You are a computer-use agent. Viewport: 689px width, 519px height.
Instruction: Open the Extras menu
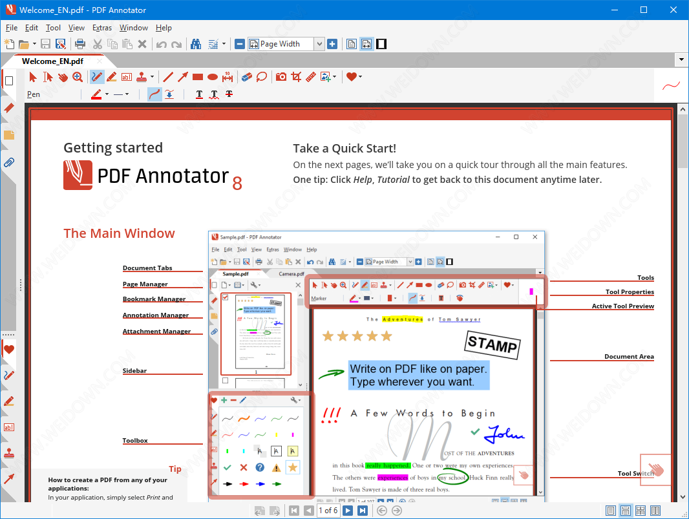[x=102, y=28]
